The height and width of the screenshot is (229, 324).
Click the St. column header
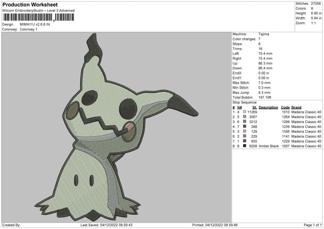point(254,107)
